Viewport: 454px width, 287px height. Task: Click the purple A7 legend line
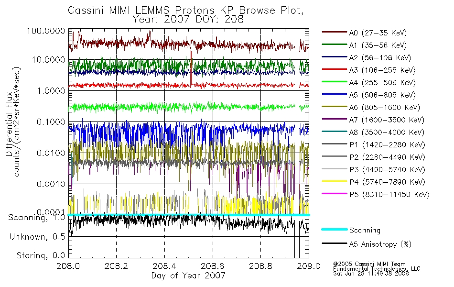[x=334, y=119]
